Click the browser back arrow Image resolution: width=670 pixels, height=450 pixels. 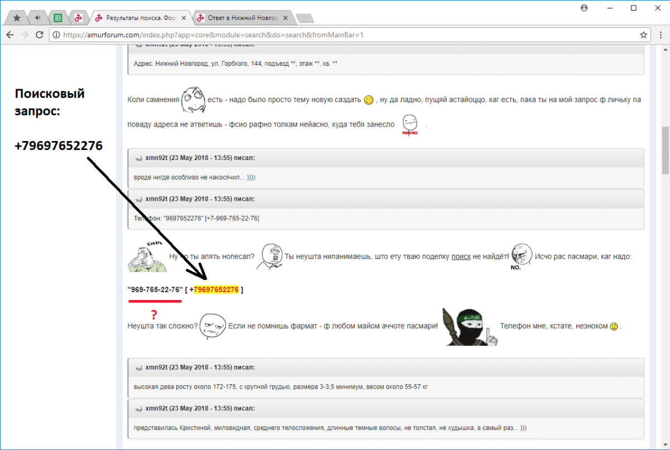point(10,35)
